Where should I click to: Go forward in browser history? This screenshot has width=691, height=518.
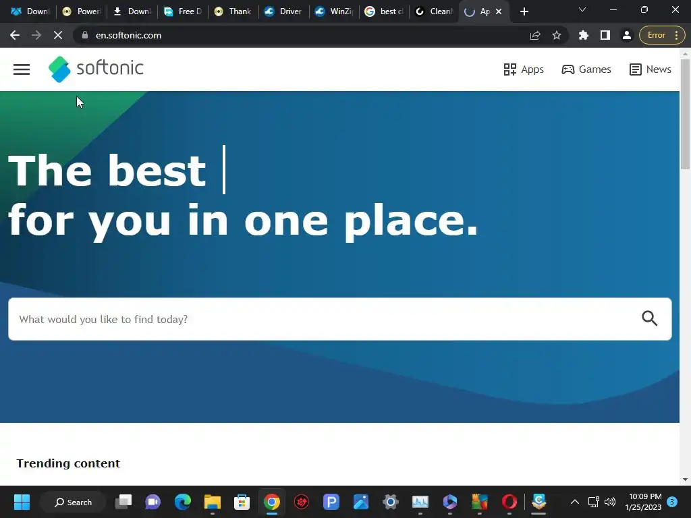click(36, 35)
